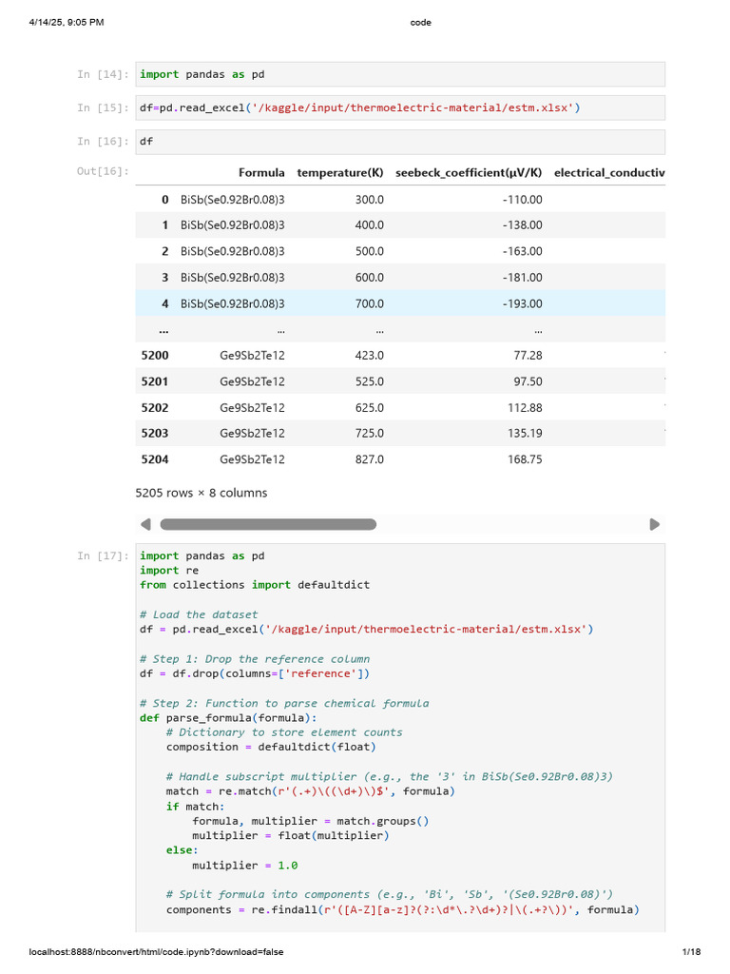Click row index 5204 in the dataframe
The width and height of the screenshot is (730, 974).
point(155,458)
